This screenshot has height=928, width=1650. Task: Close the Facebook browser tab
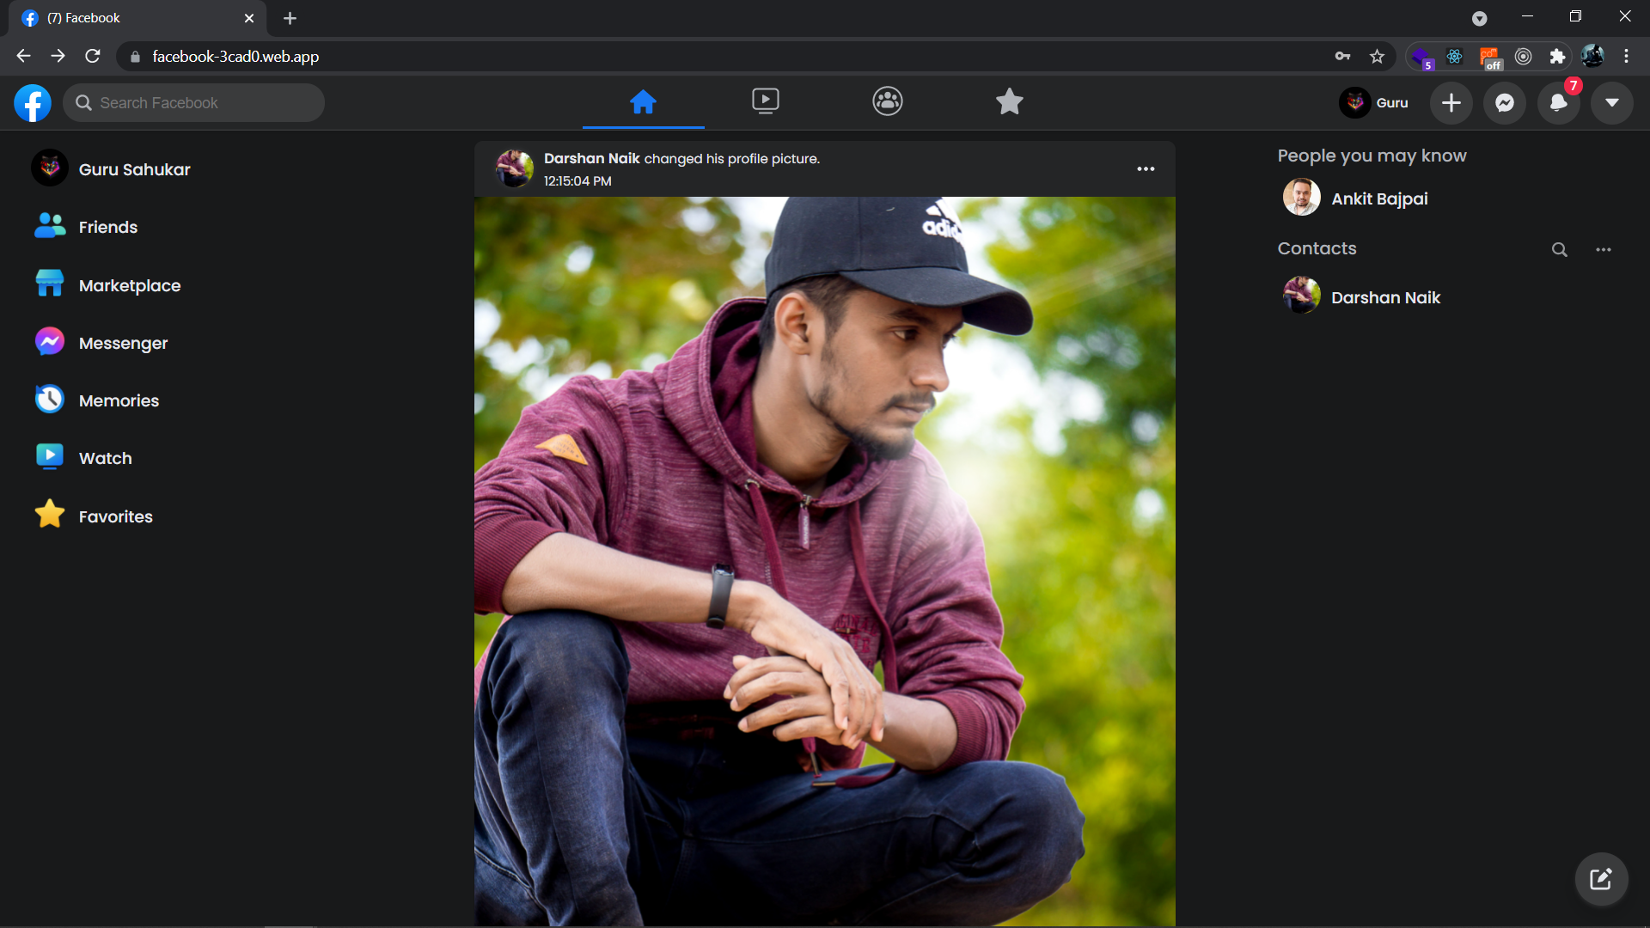(249, 18)
